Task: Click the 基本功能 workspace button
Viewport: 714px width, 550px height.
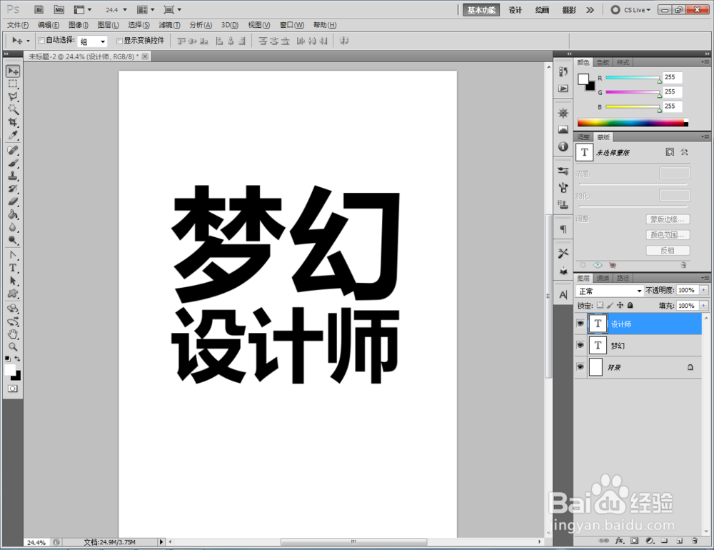Action: (x=481, y=9)
